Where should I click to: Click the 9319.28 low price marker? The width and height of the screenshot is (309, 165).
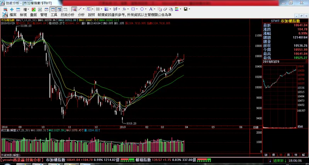(x=131, y=123)
